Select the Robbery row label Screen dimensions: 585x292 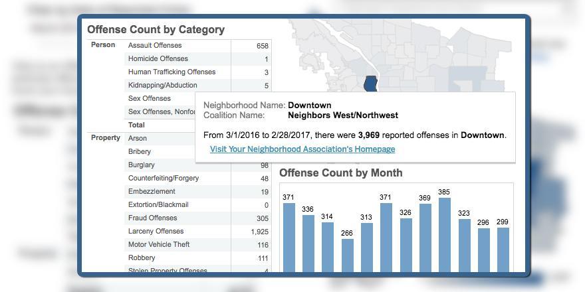pos(142,257)
